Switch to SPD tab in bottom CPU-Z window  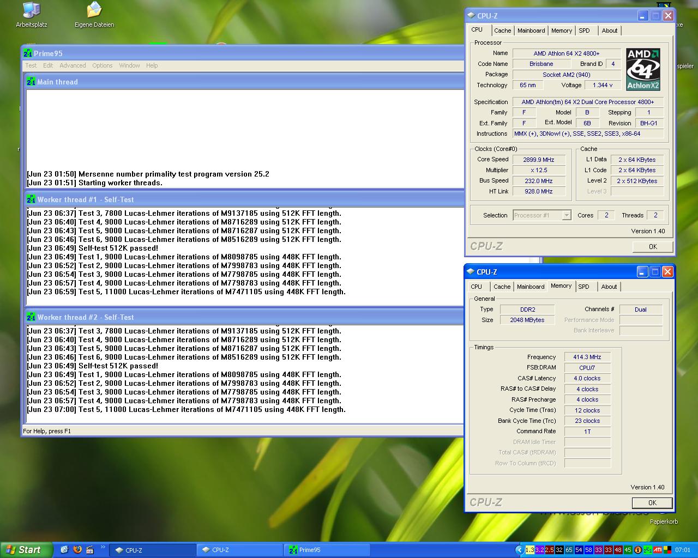(x=583, y=287)
